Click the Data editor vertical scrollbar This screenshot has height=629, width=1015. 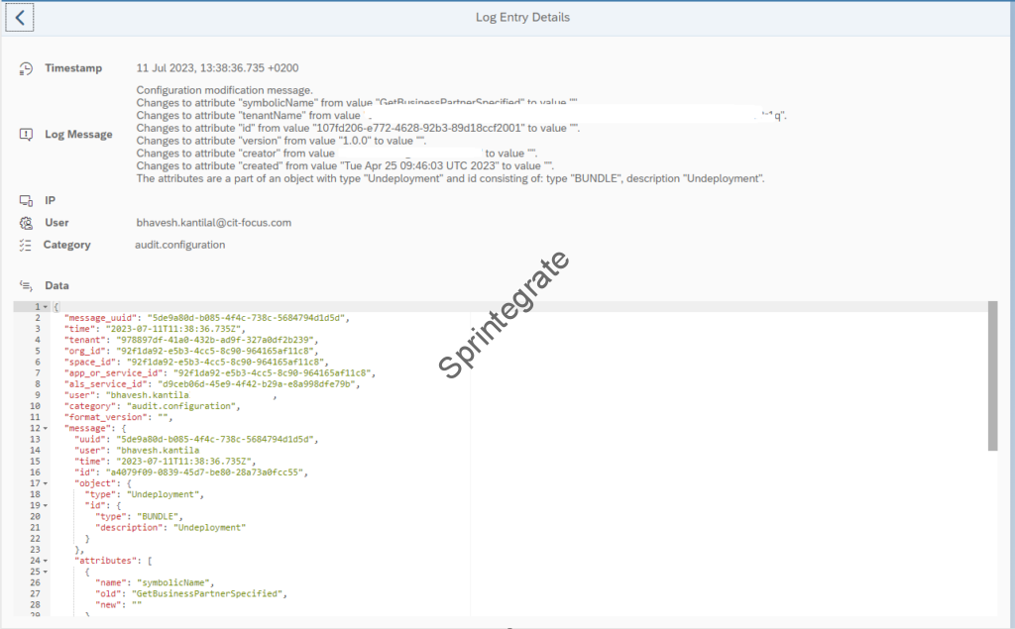point(992,376)
